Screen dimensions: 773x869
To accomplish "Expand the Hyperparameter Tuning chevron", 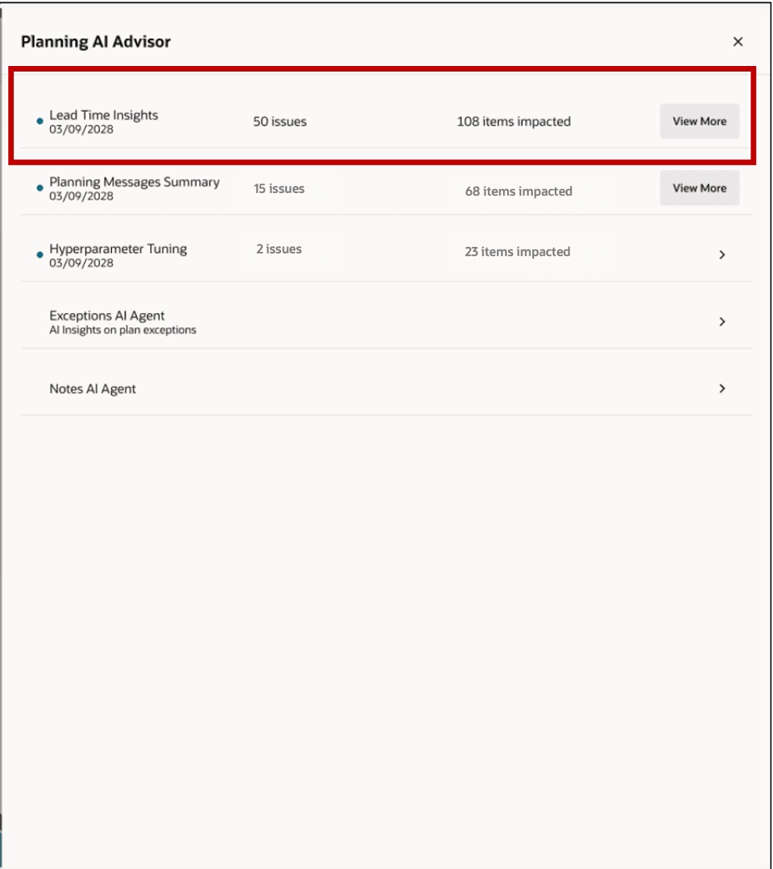I will click(x=722, y=253).
